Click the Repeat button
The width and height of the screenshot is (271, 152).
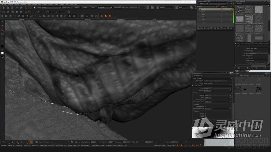click(85, 8)
